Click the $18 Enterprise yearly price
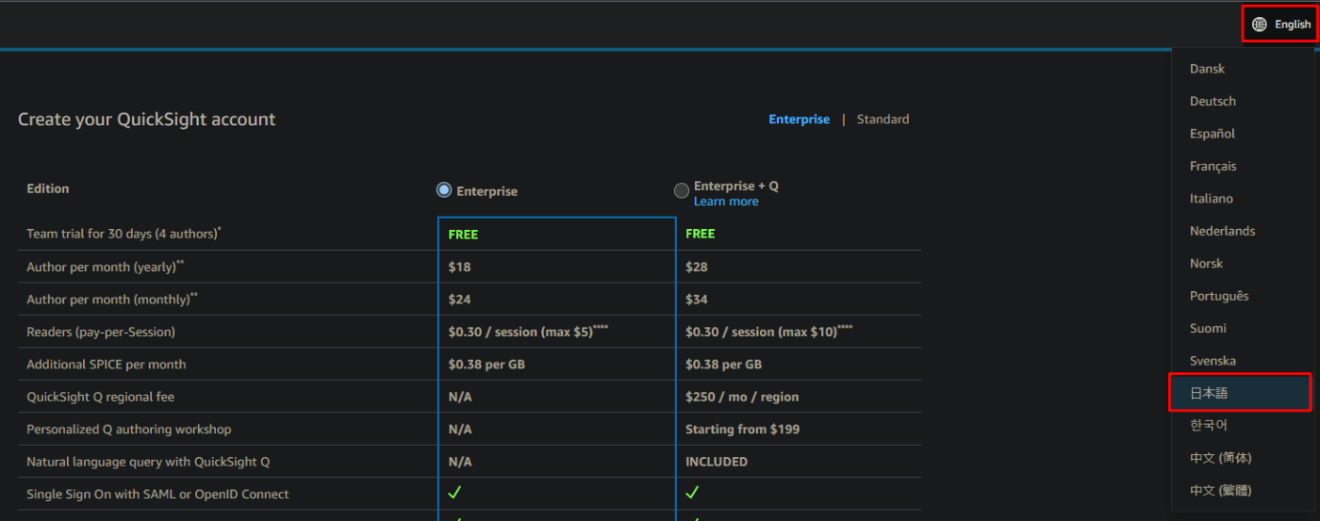The width and height of the screenshot is (1320, 521). point(459,267)
